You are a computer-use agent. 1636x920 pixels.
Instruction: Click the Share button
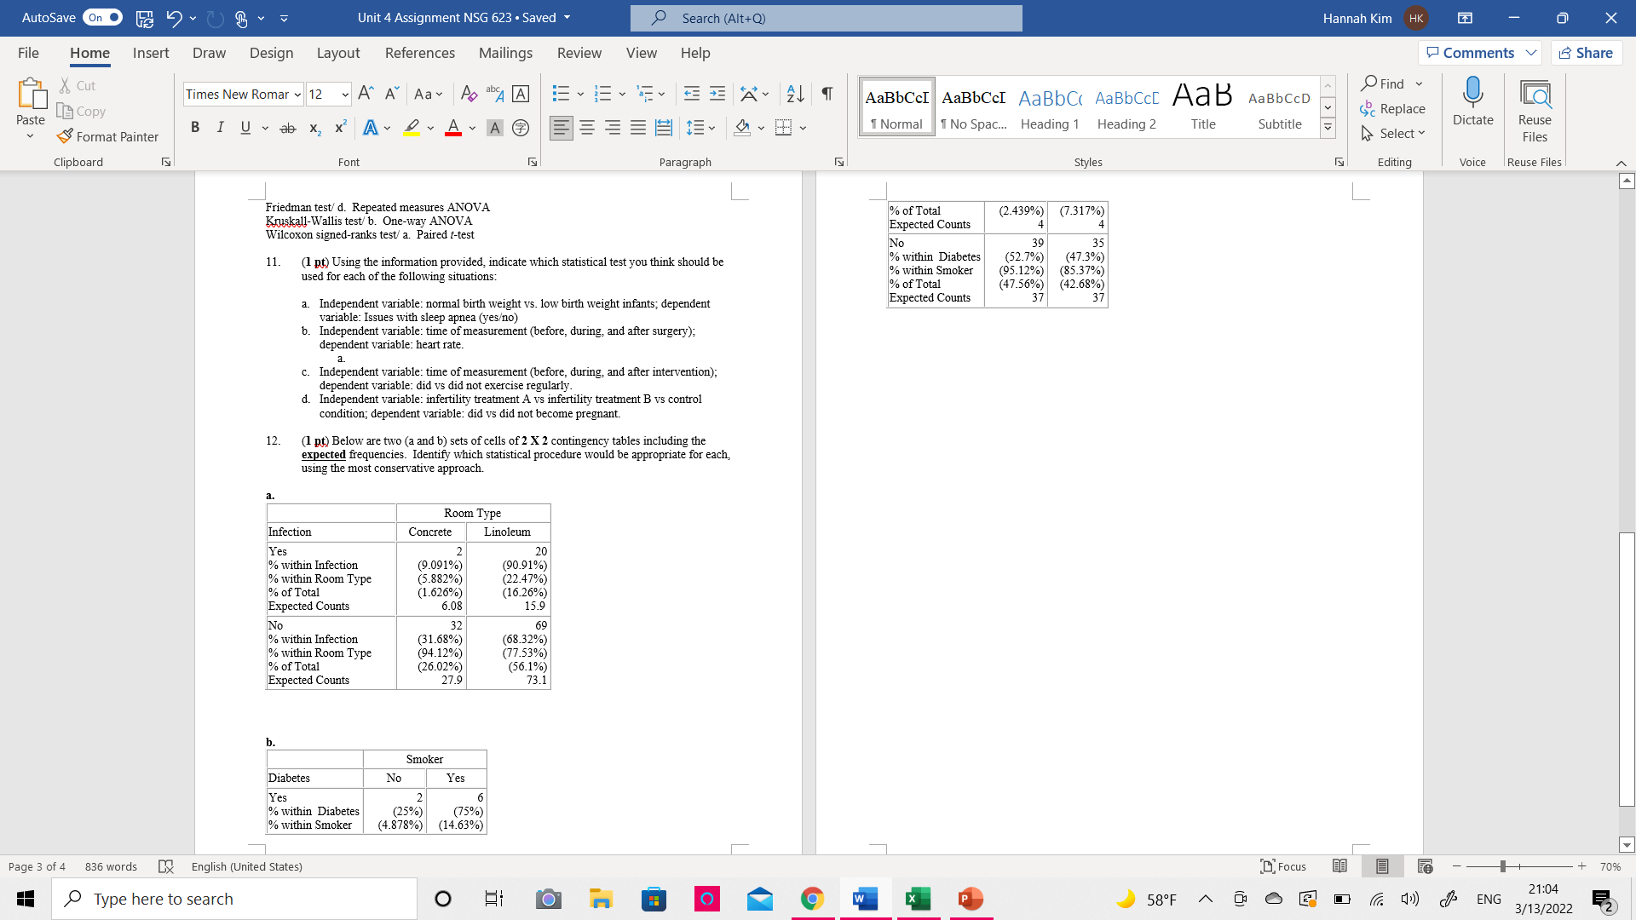pyautogui.click(x=1587, y=53)
